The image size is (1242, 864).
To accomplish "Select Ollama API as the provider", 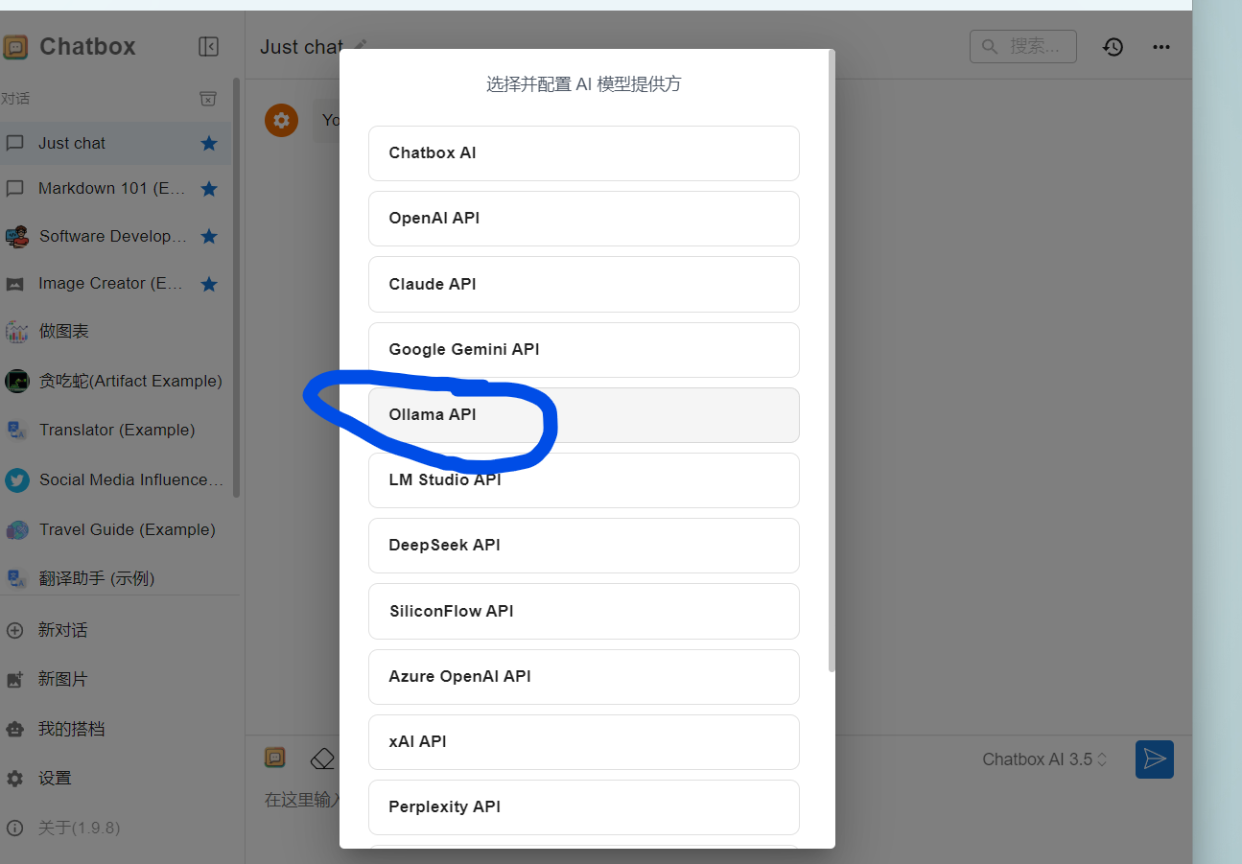I will [583, 415].
